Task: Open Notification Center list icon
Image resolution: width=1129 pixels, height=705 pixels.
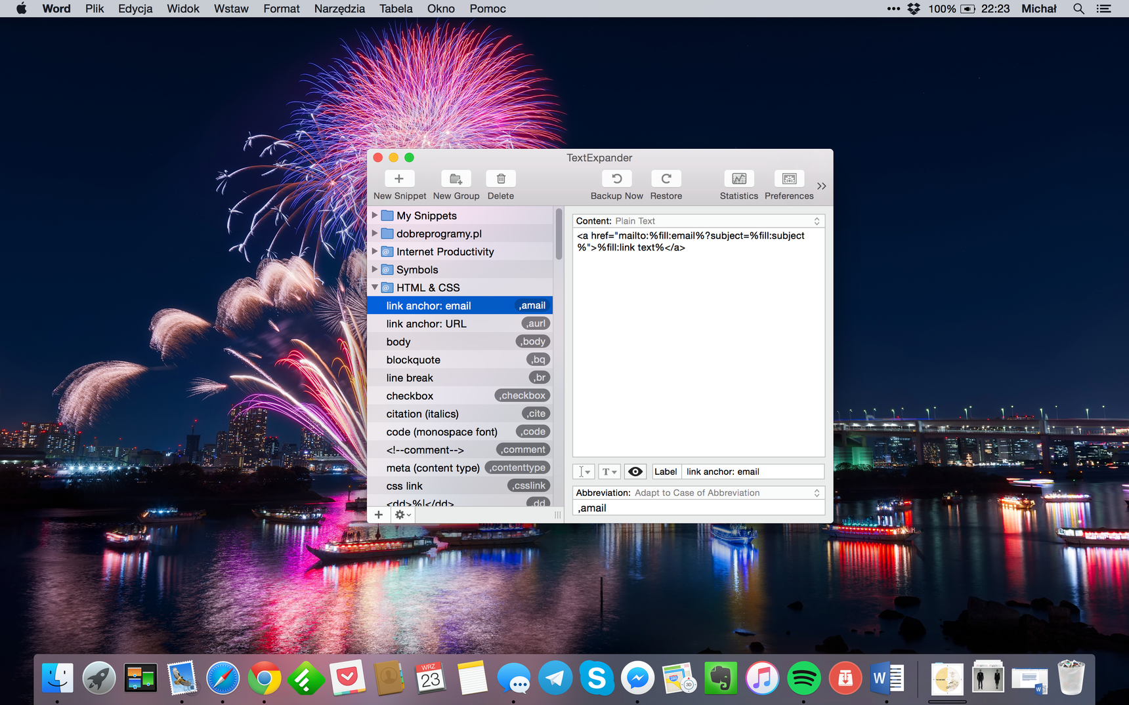Action: click(x=1104, y=9)
